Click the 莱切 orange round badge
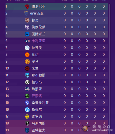The height and width of the screenshot is (134, 115). (27, 55)
